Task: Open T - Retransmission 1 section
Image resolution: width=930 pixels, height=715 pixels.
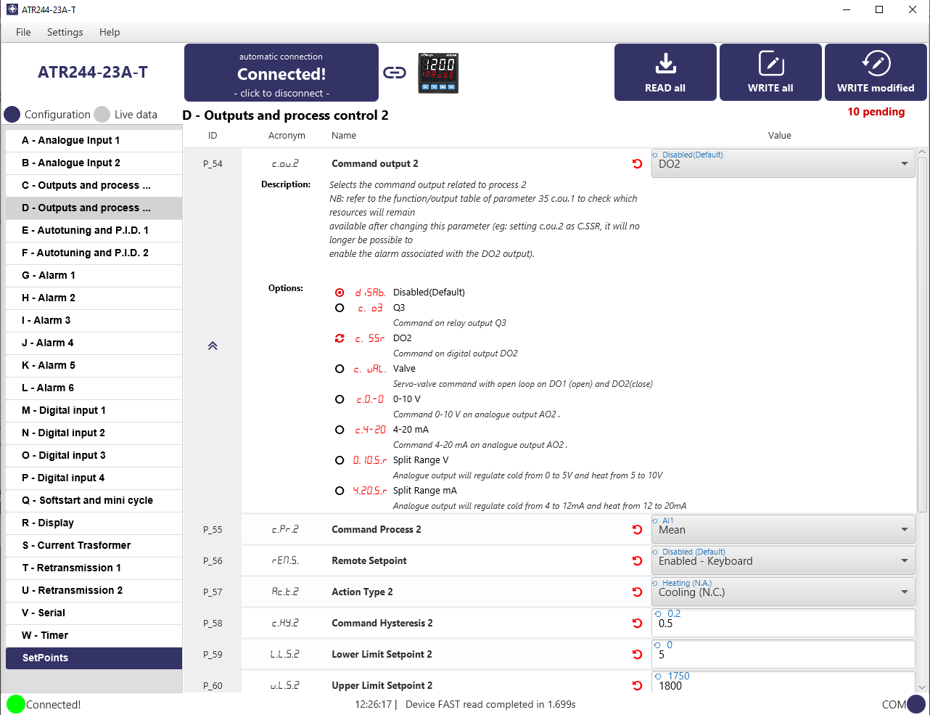Action: [x=94, y=568]
